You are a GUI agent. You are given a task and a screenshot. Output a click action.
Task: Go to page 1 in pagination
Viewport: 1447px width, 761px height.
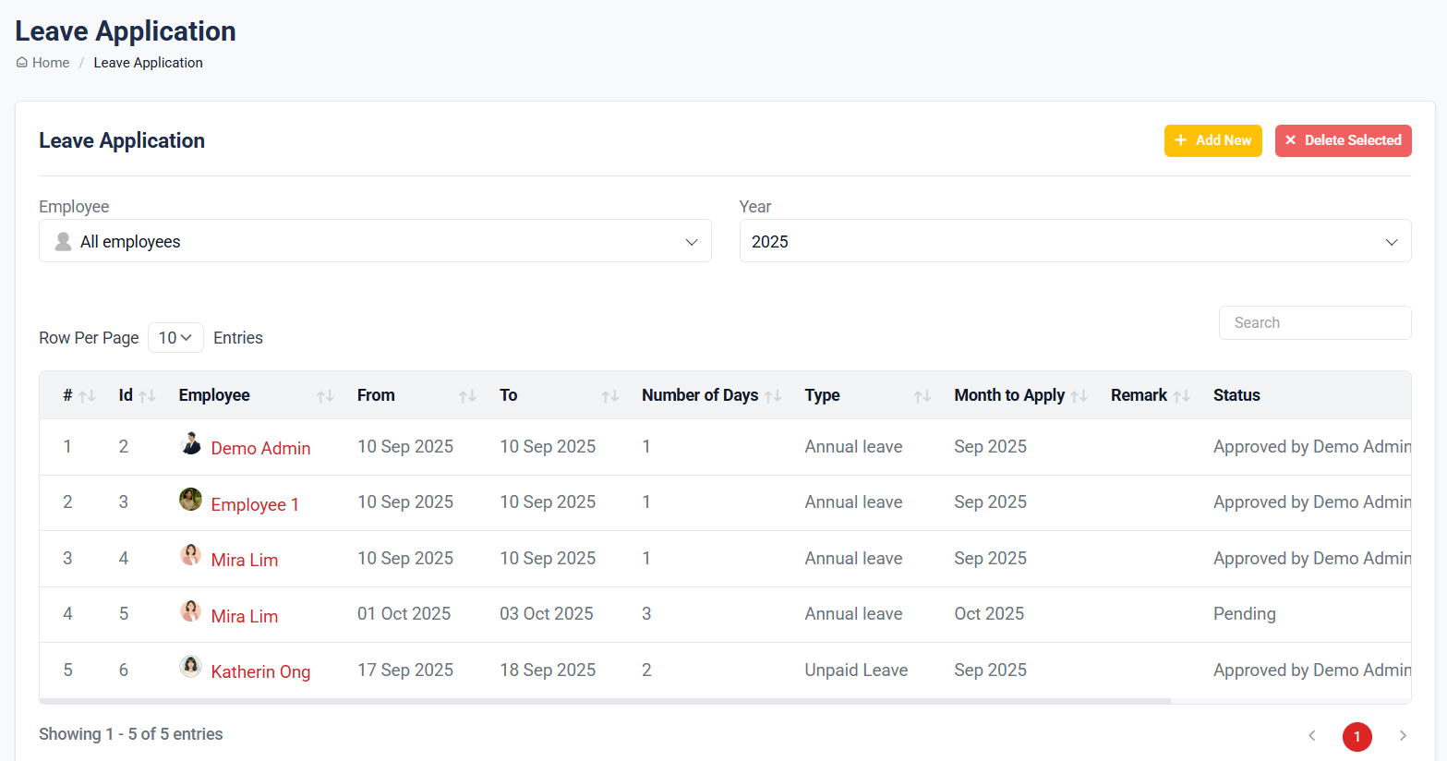coord(1357,736)
